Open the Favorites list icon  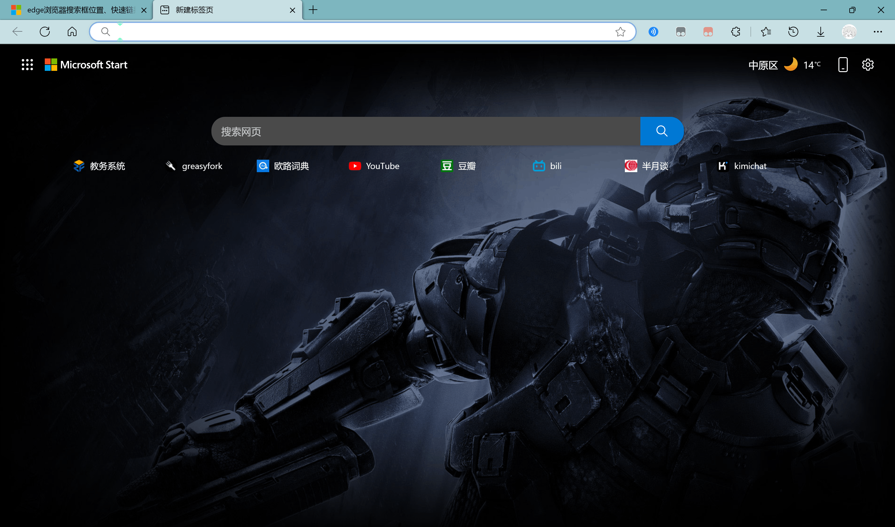pyautogui.click(x=766, y=32)
